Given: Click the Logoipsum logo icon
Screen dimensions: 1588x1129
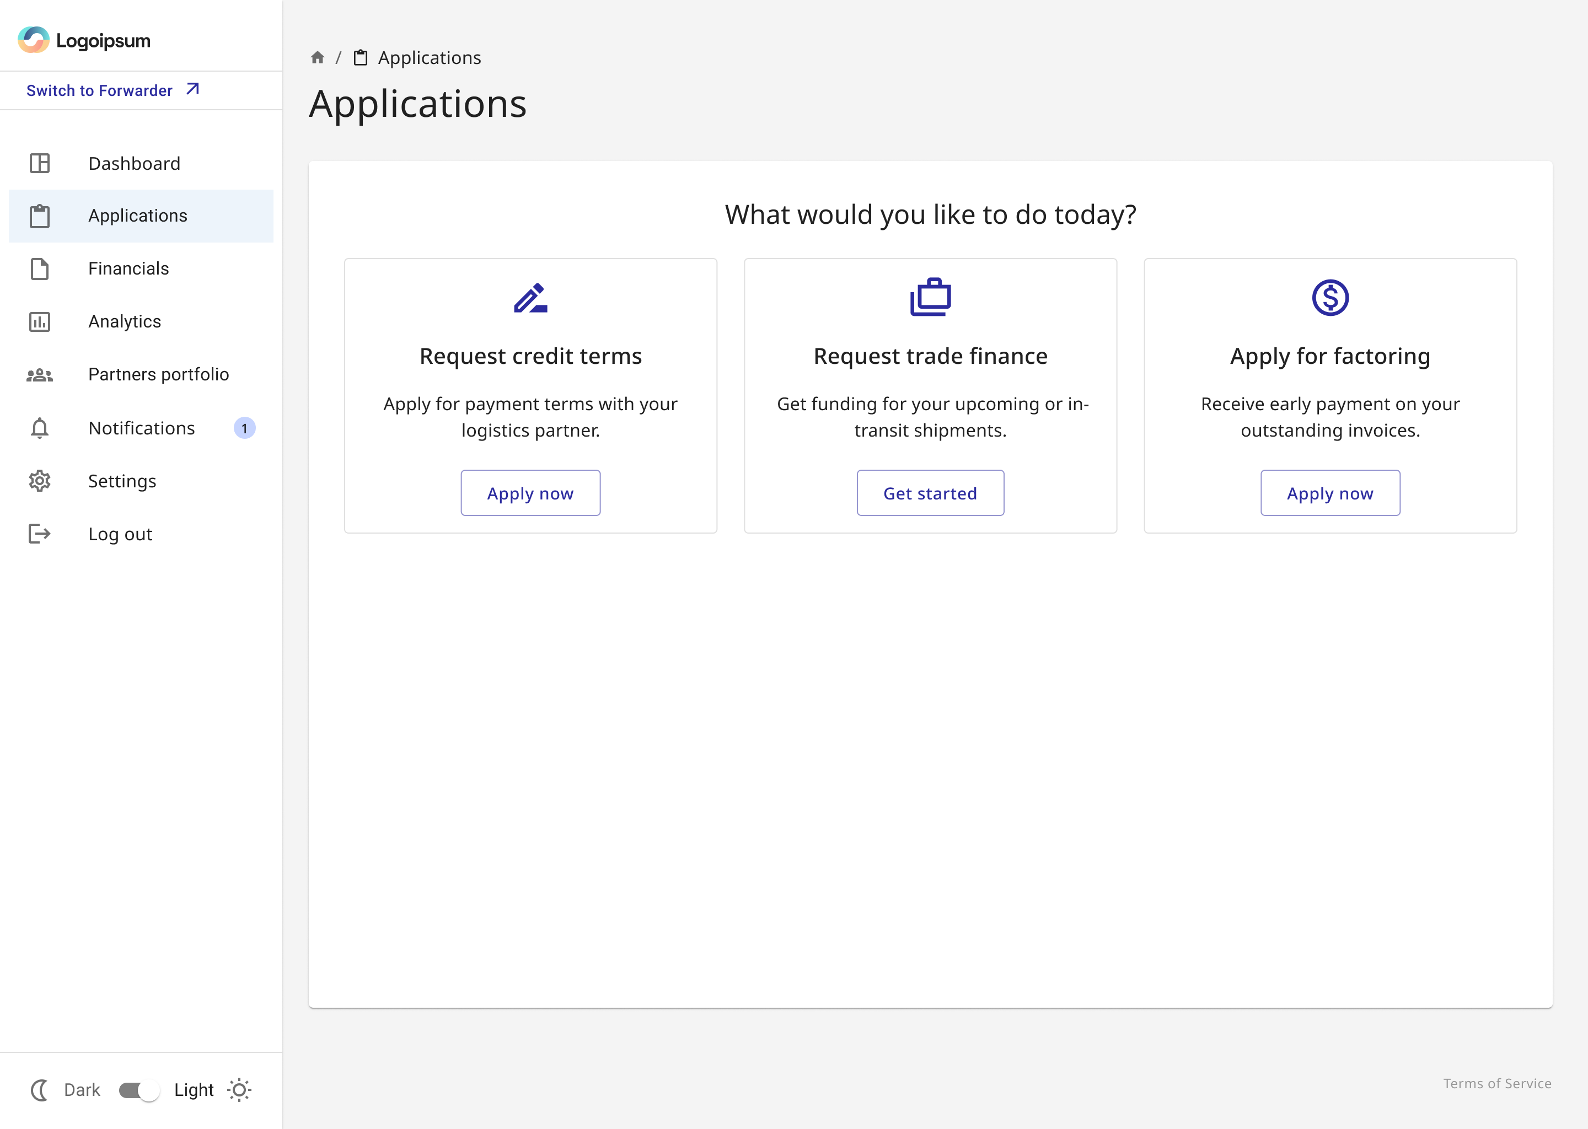Looking at the screenshot, I should pyautogui.click(x=34, y=40).
